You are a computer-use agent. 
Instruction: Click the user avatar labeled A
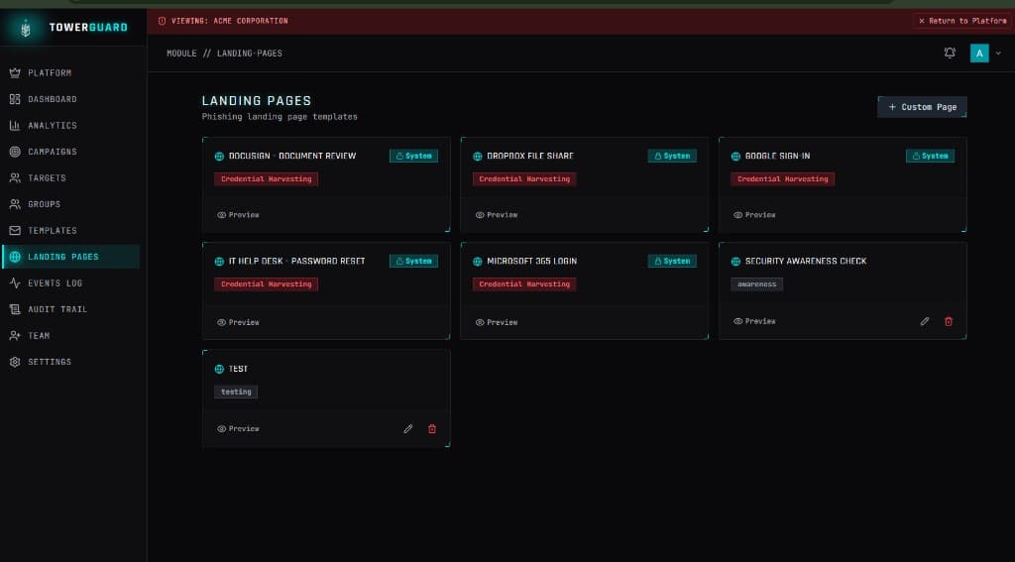coord(979,54)
